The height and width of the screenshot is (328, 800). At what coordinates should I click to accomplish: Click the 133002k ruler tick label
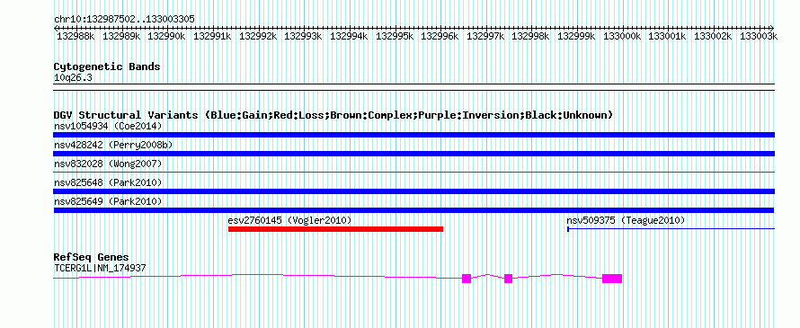pyautogui.click(x=713, y=36)
